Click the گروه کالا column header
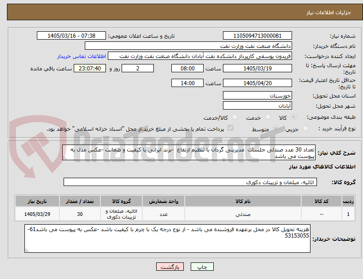The height and width of the screenshot is (279, 363). point(121,201)
